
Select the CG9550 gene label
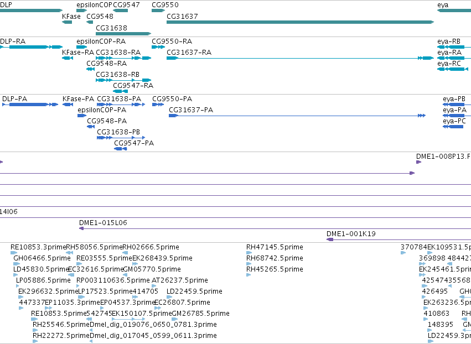(165, 5)
